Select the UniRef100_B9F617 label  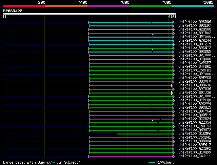195,145
